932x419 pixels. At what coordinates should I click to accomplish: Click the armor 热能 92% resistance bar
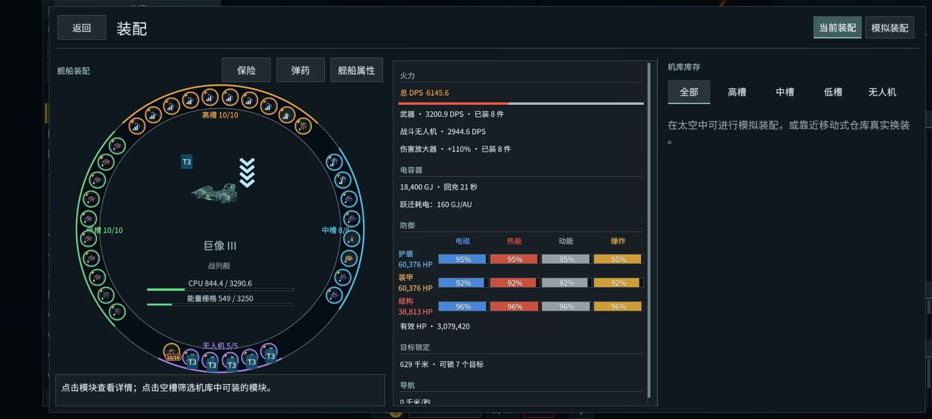(x=515, y=283)
